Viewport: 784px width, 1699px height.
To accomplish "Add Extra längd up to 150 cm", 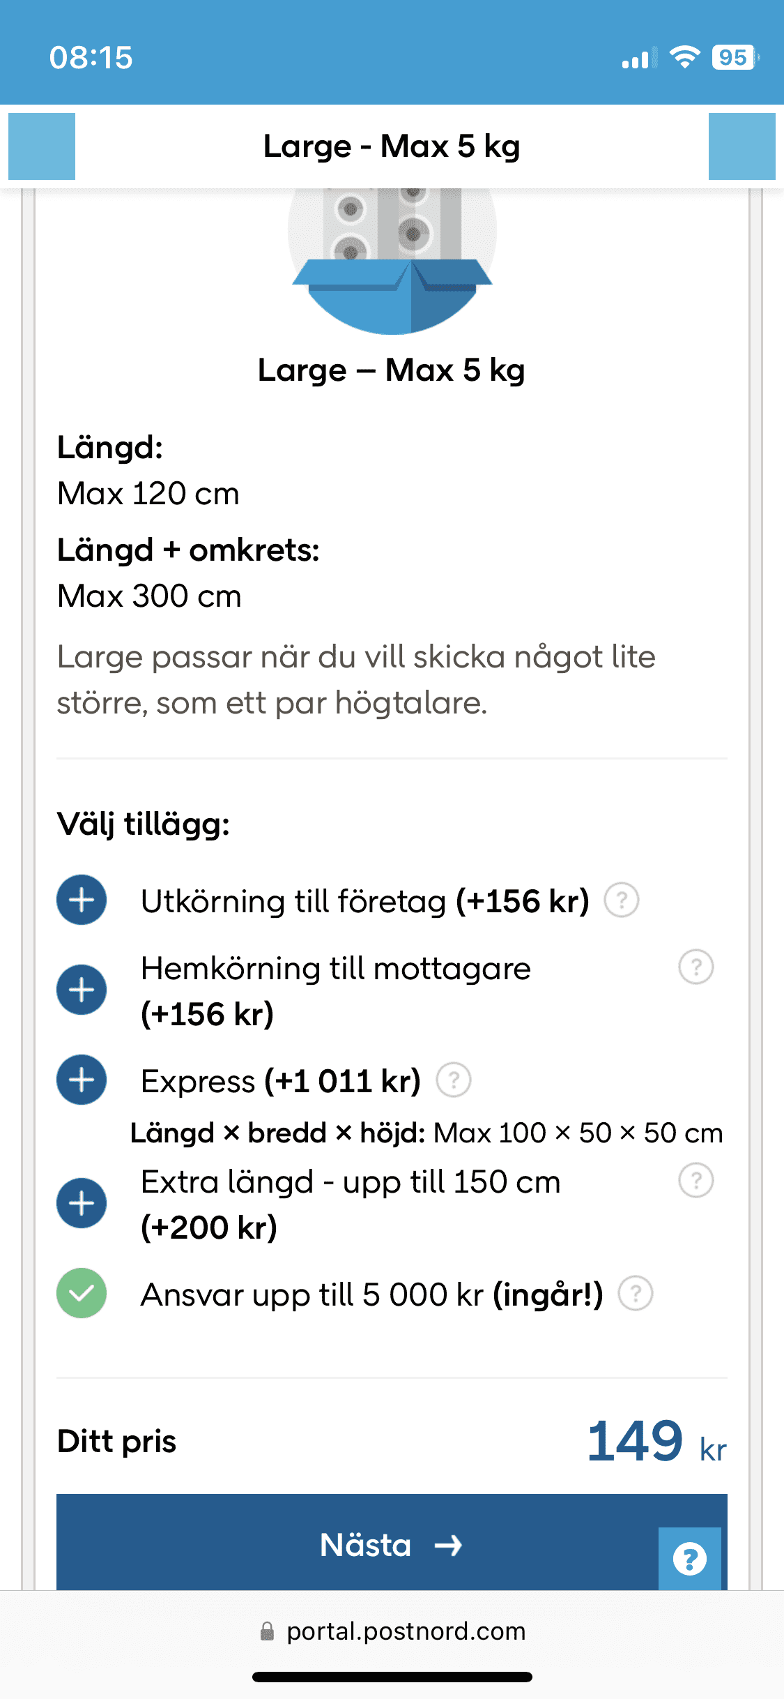I will click(x=82, y=1203).
